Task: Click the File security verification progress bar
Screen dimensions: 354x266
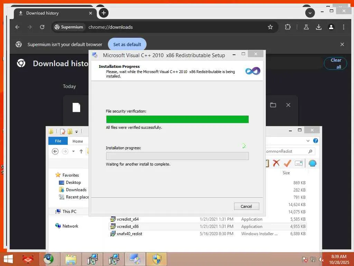Action: coord(177,119)
